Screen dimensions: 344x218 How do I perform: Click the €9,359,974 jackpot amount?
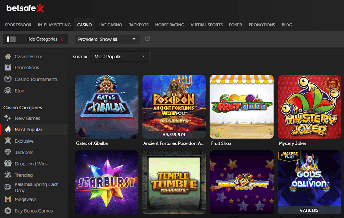[174, 135]
